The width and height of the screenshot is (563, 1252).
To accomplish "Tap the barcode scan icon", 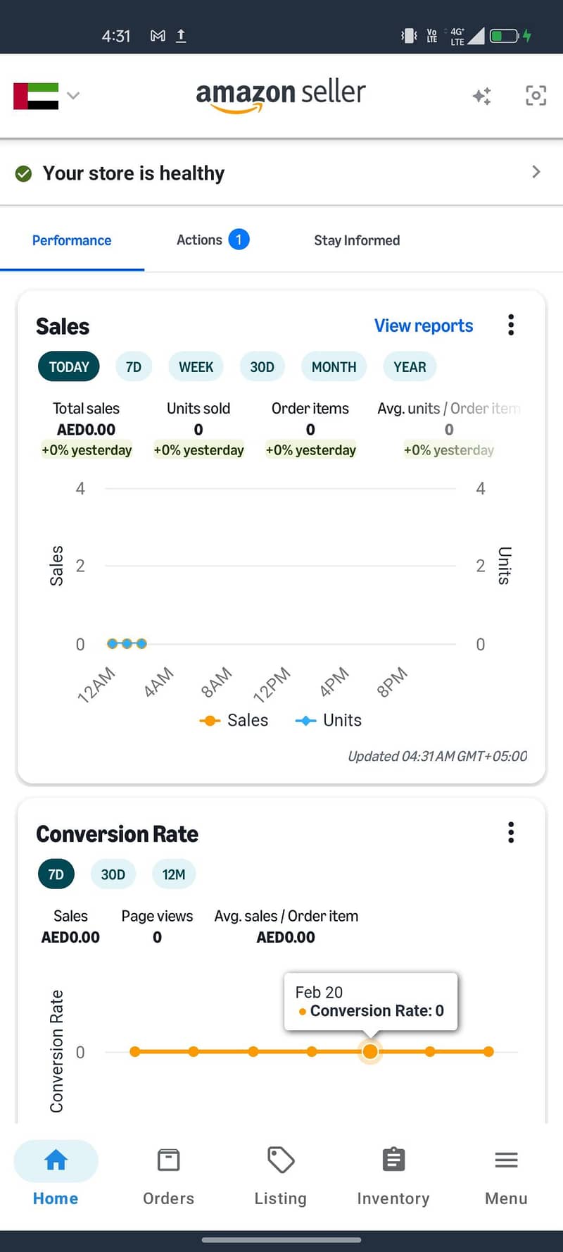I will pos(536,96).
